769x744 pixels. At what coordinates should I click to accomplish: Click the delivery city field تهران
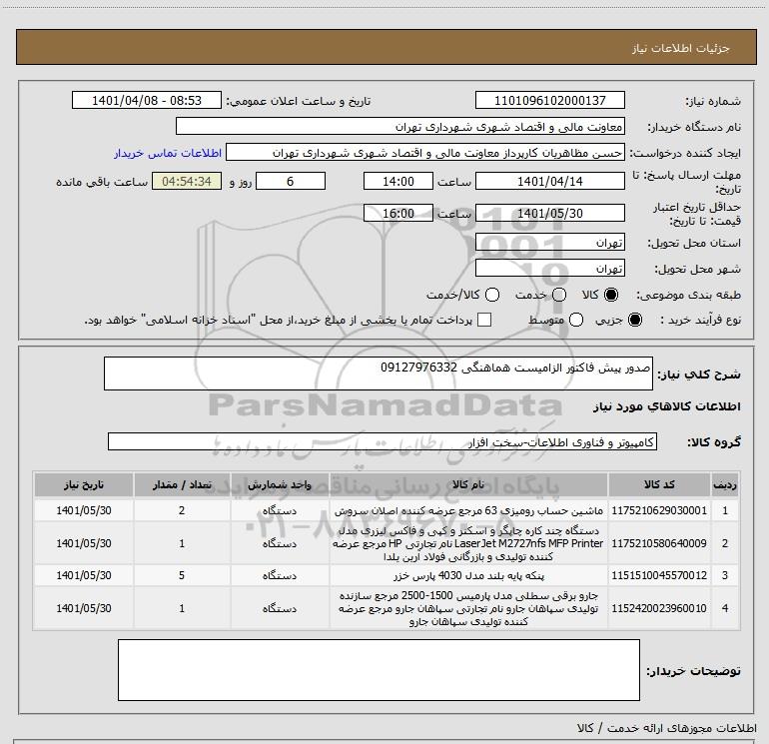(549, 268)
